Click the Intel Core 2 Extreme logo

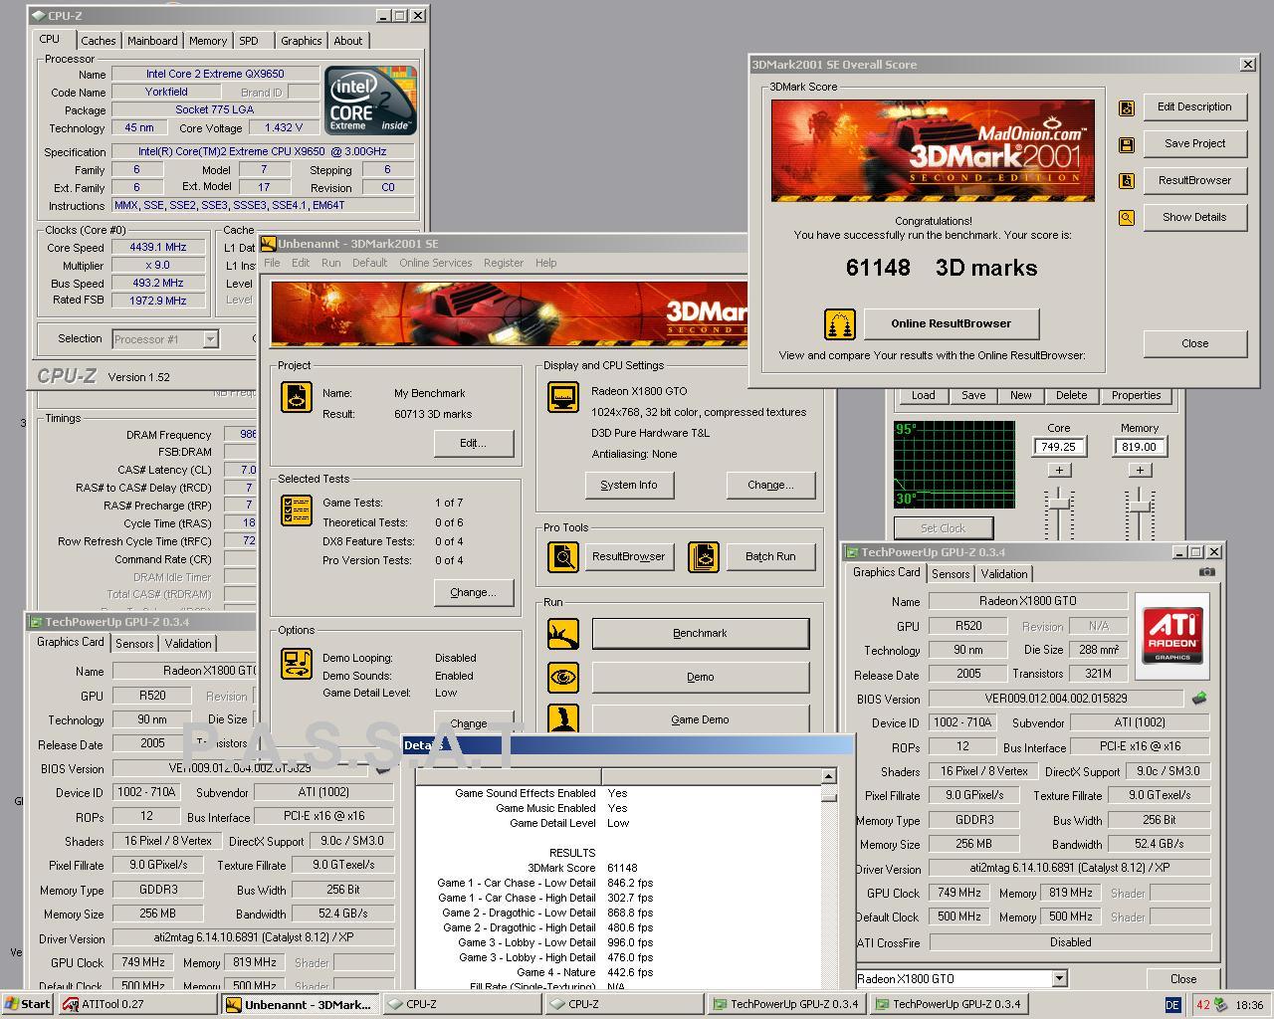point(370,101)
